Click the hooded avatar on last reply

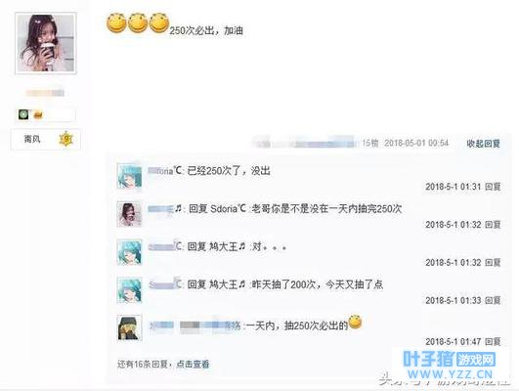coord(129,327)
